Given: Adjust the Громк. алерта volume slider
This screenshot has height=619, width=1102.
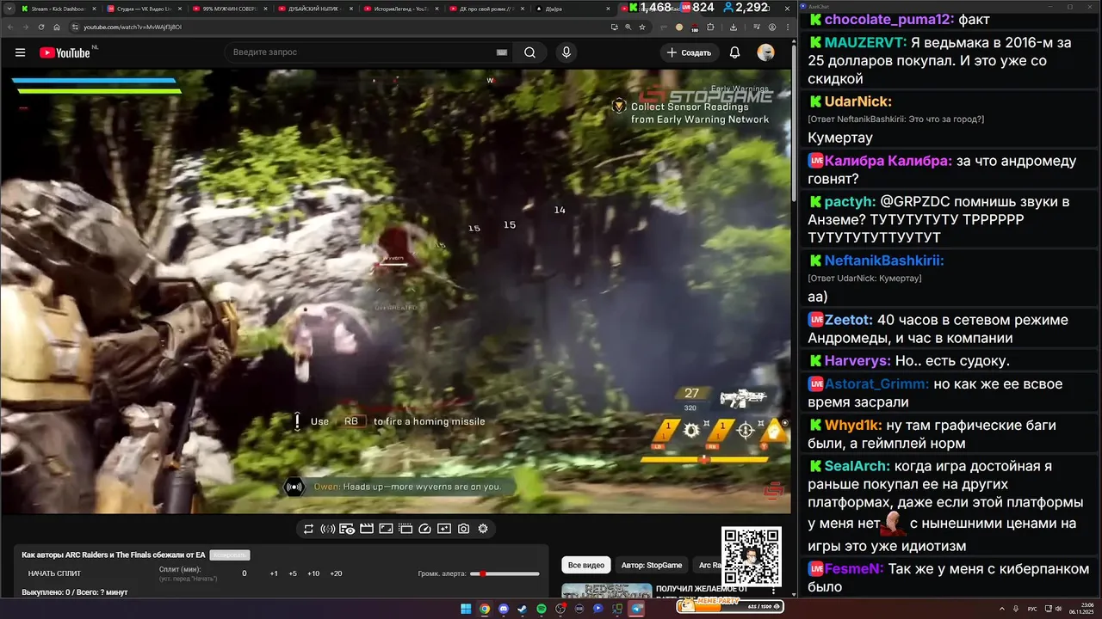Looking at the screenshot, I should click(x=506, y=573).
